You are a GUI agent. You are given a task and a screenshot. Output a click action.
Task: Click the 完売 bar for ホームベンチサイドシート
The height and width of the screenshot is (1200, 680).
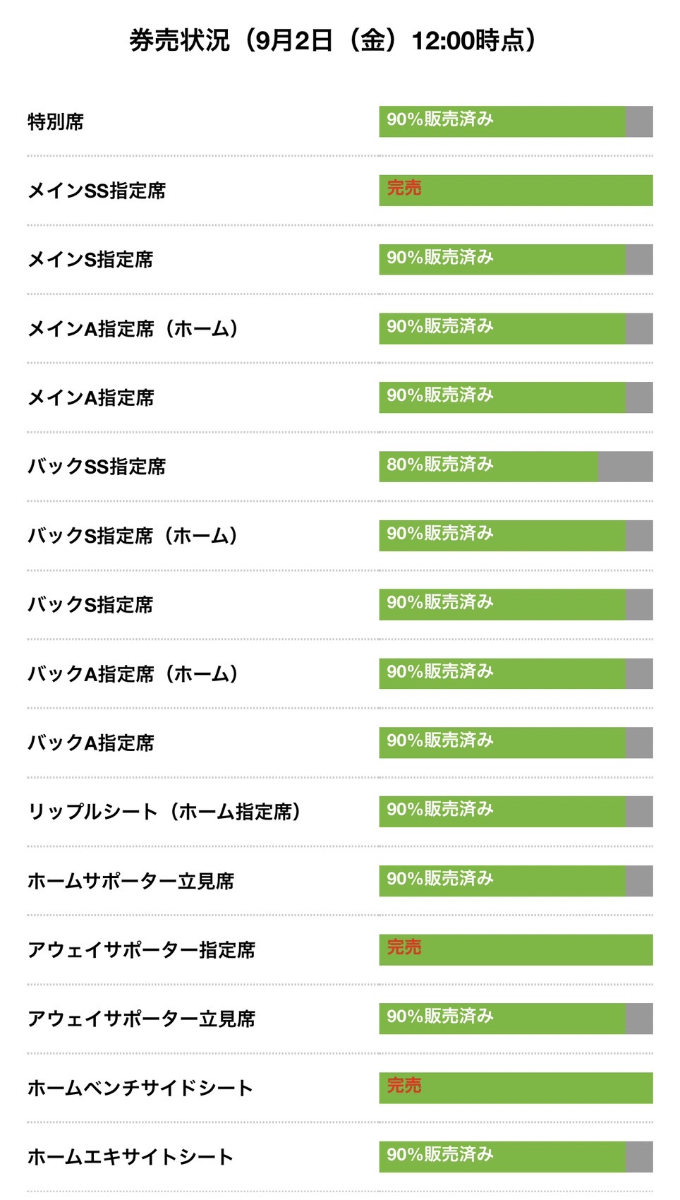[516, 1088]
